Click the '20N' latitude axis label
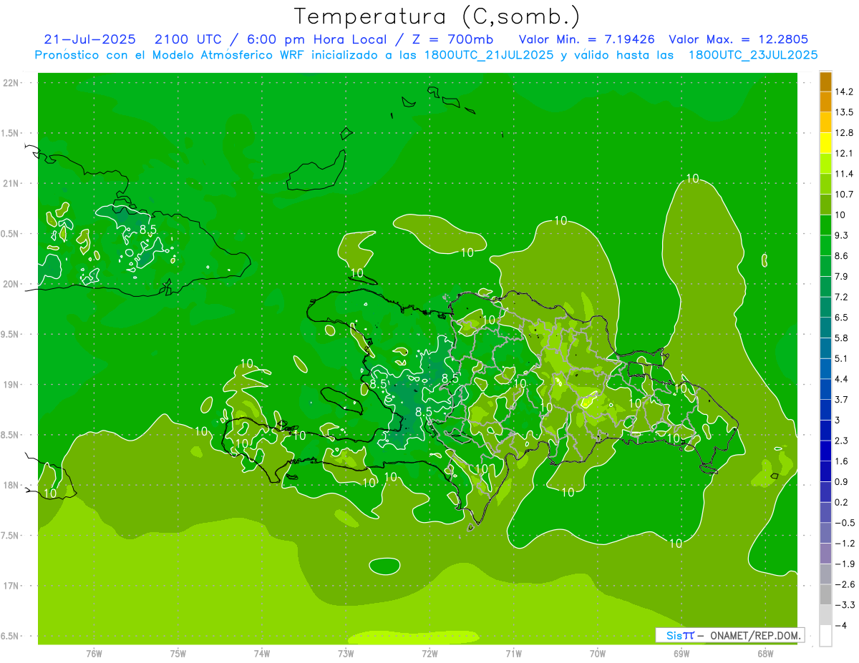Screen dimensions: 859x663 [x=12, y=284]
